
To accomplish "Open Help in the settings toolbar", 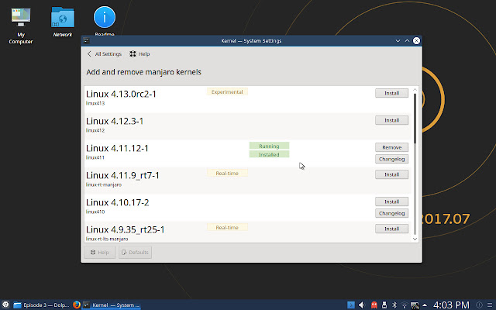I will coord(139,54).
